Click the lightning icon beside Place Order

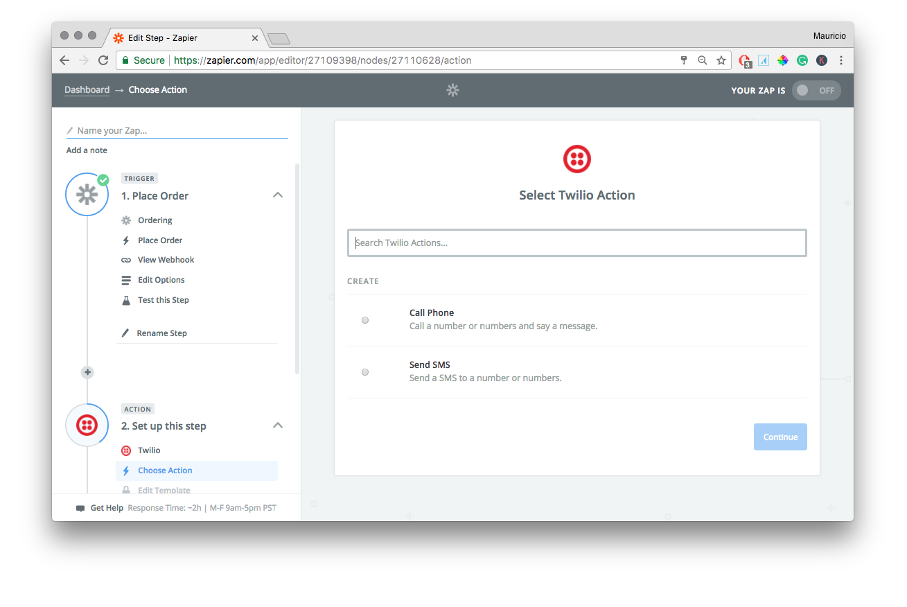pyautogui.click(x=126, y=240)
